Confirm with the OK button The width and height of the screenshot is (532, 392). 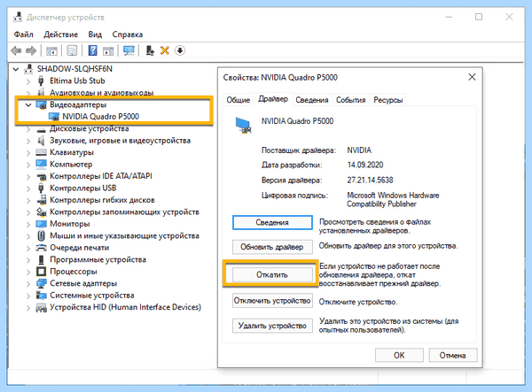(x=399, y=355)
